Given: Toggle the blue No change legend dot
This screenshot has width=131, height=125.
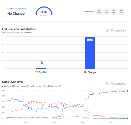Looking at the screenshot, I should pyautogui.click(x=3, y=86).
